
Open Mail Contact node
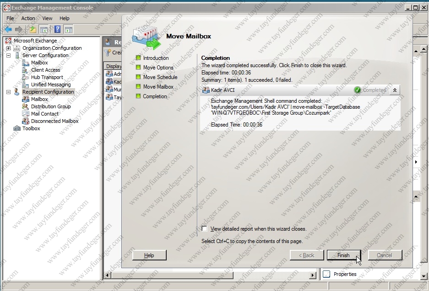(x=45, y=114)
